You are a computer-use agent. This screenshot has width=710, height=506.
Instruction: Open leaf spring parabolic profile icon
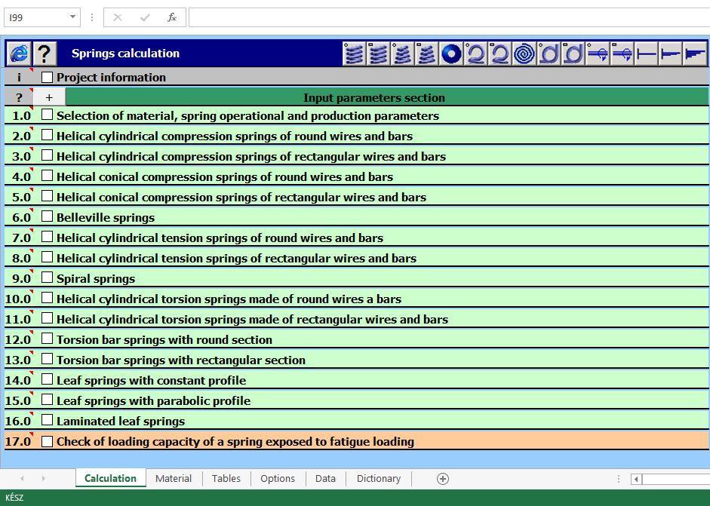click(x=670, y=54)
